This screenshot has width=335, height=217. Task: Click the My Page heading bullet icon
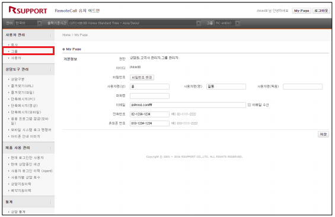(x=63, y=49)
